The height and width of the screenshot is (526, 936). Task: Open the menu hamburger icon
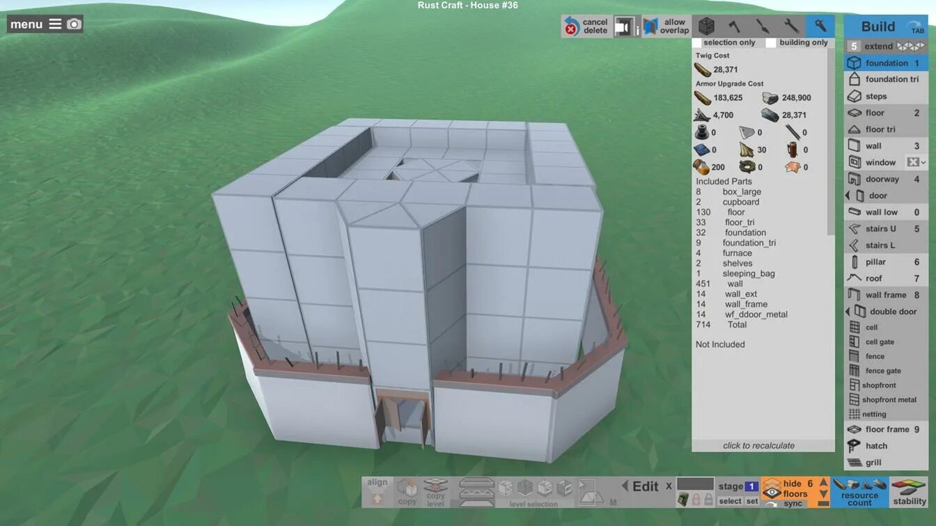click(55, 24)
